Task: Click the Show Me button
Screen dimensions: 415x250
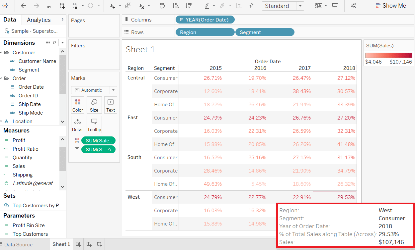Action: click(x=391, y=6)
